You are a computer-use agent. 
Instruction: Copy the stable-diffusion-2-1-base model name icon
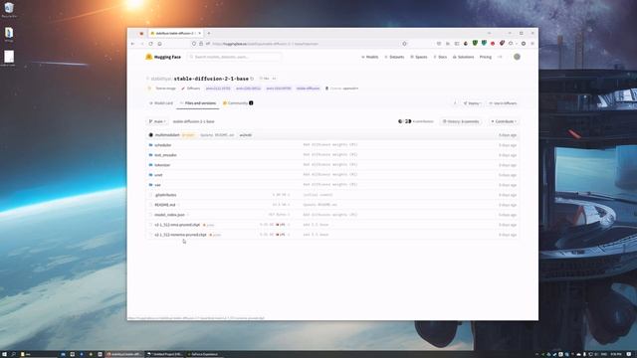coord(252,79)
